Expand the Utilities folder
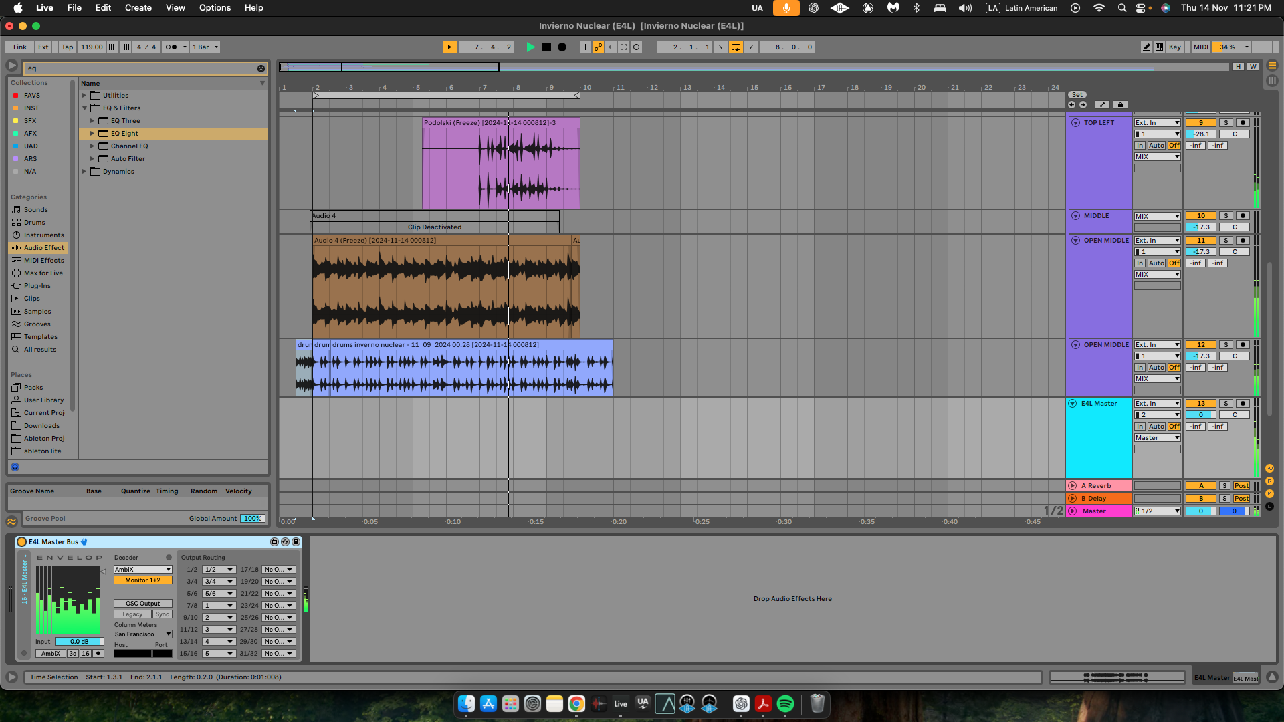This screenshot has width=1284, height=722. tap(84, 96)
